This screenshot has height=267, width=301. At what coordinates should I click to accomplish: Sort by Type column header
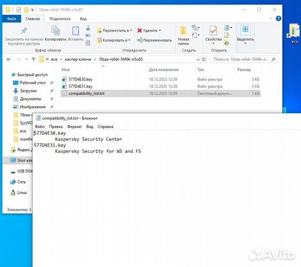pyautogui.click(x=200, y=70)
